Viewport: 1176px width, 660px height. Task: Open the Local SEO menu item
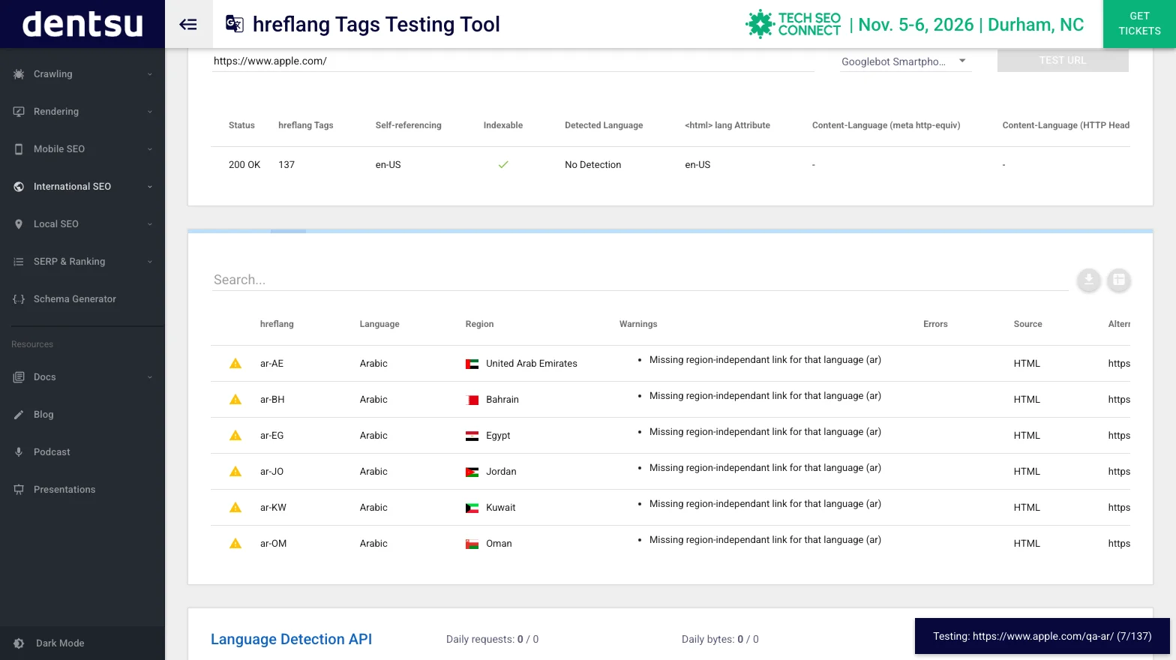pyautogui.click(x=82, y=224)
